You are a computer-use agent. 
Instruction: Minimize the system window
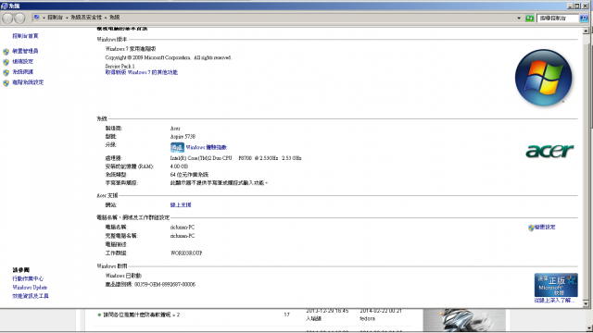click(x=570, y=6)
